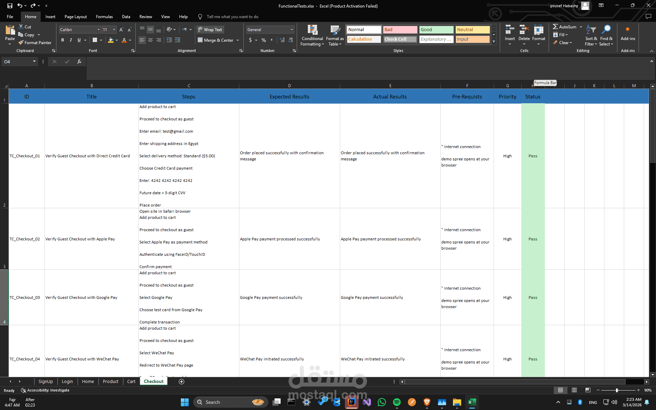This screenshot has width=656, height=410.
Task: Open Sort & Filter menu
Action: click(x=591, y=36)
